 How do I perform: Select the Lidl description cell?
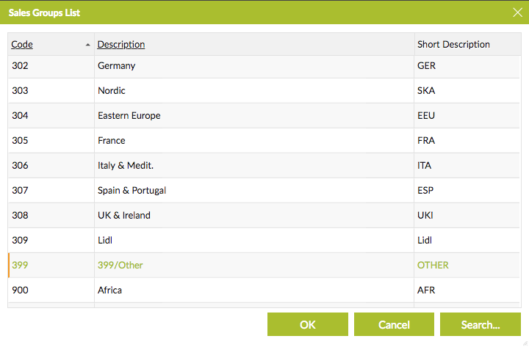[254, 240]
